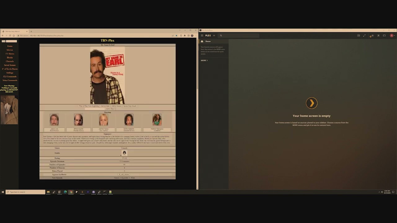Click the NBC studio logo
397x223 pixels.
tap(124, 153)
